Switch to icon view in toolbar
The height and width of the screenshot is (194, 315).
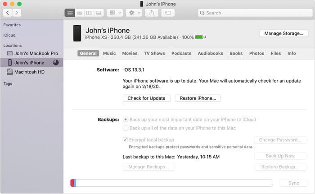[70, 13]
